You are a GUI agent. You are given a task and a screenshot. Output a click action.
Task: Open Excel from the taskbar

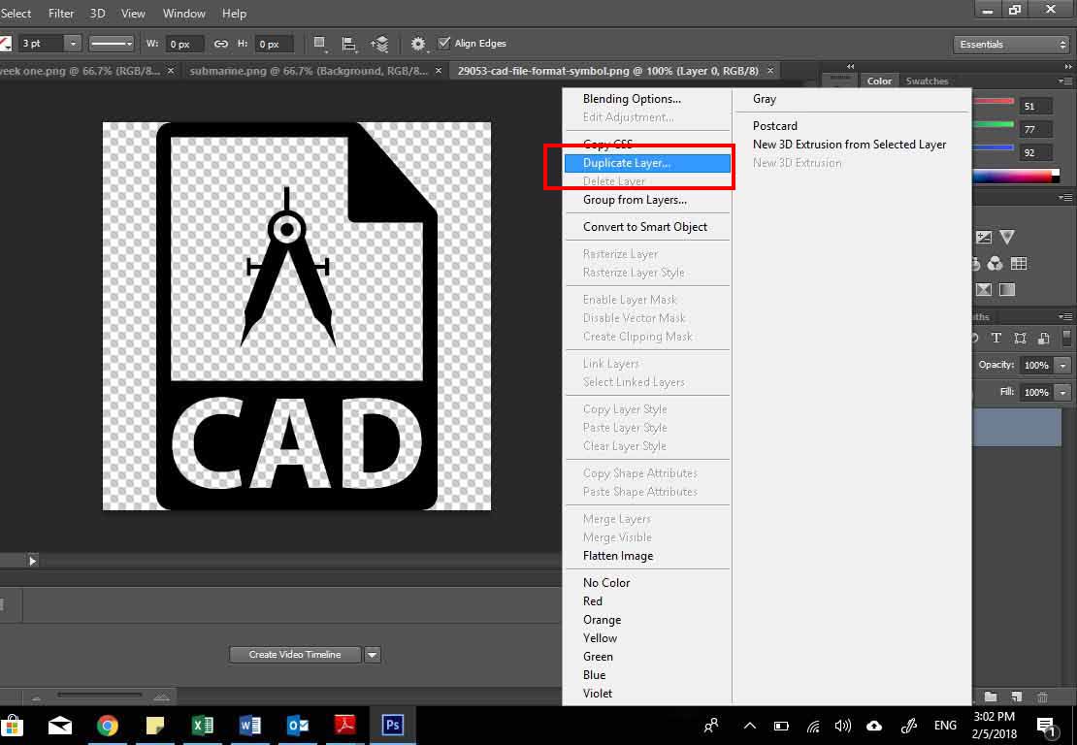[203, 725]
